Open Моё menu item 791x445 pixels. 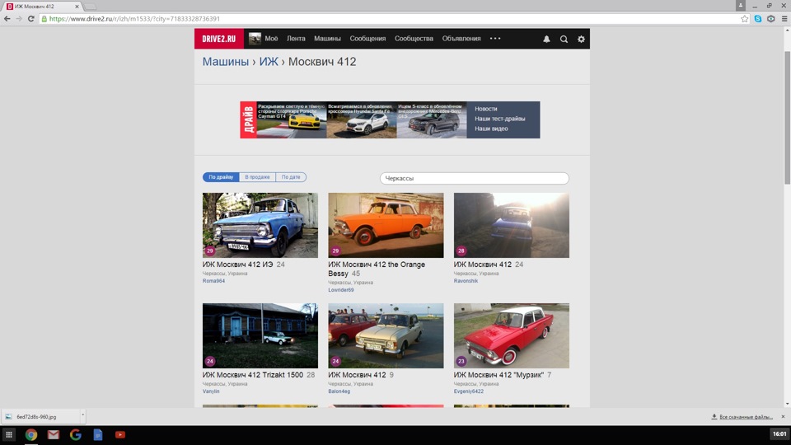tap(271, 39)
